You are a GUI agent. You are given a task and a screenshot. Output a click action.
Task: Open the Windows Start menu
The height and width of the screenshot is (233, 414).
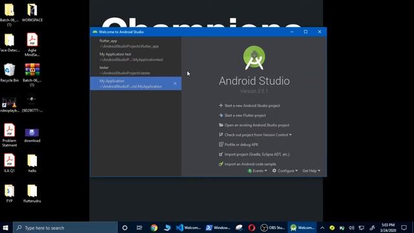(6, 227)
